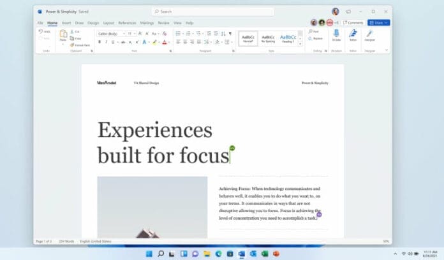Switch to the References tab

pyautogui.click(x=127, y=23)
